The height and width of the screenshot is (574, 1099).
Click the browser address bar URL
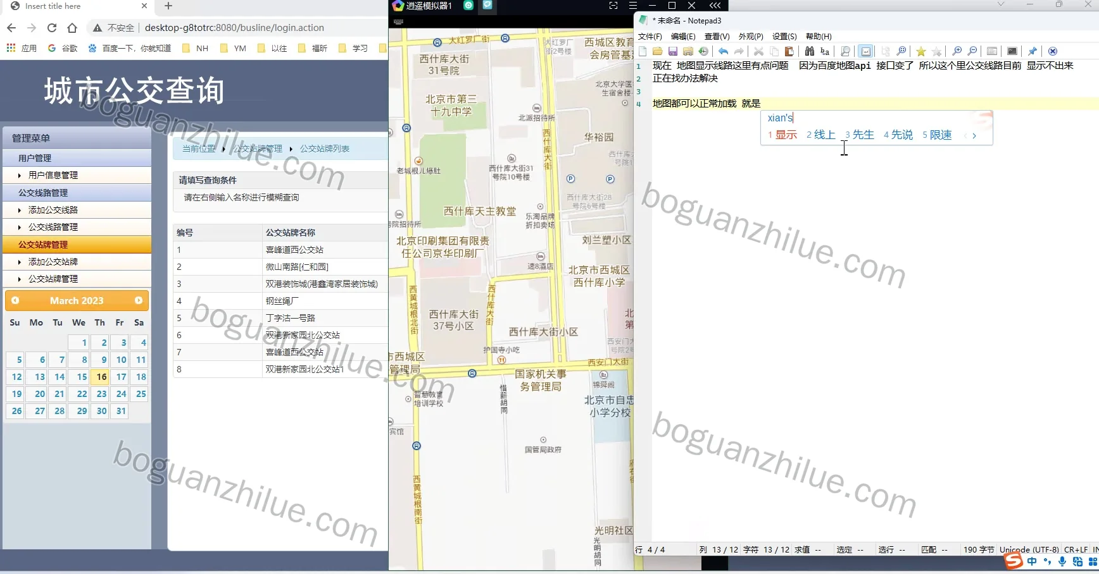234,28
